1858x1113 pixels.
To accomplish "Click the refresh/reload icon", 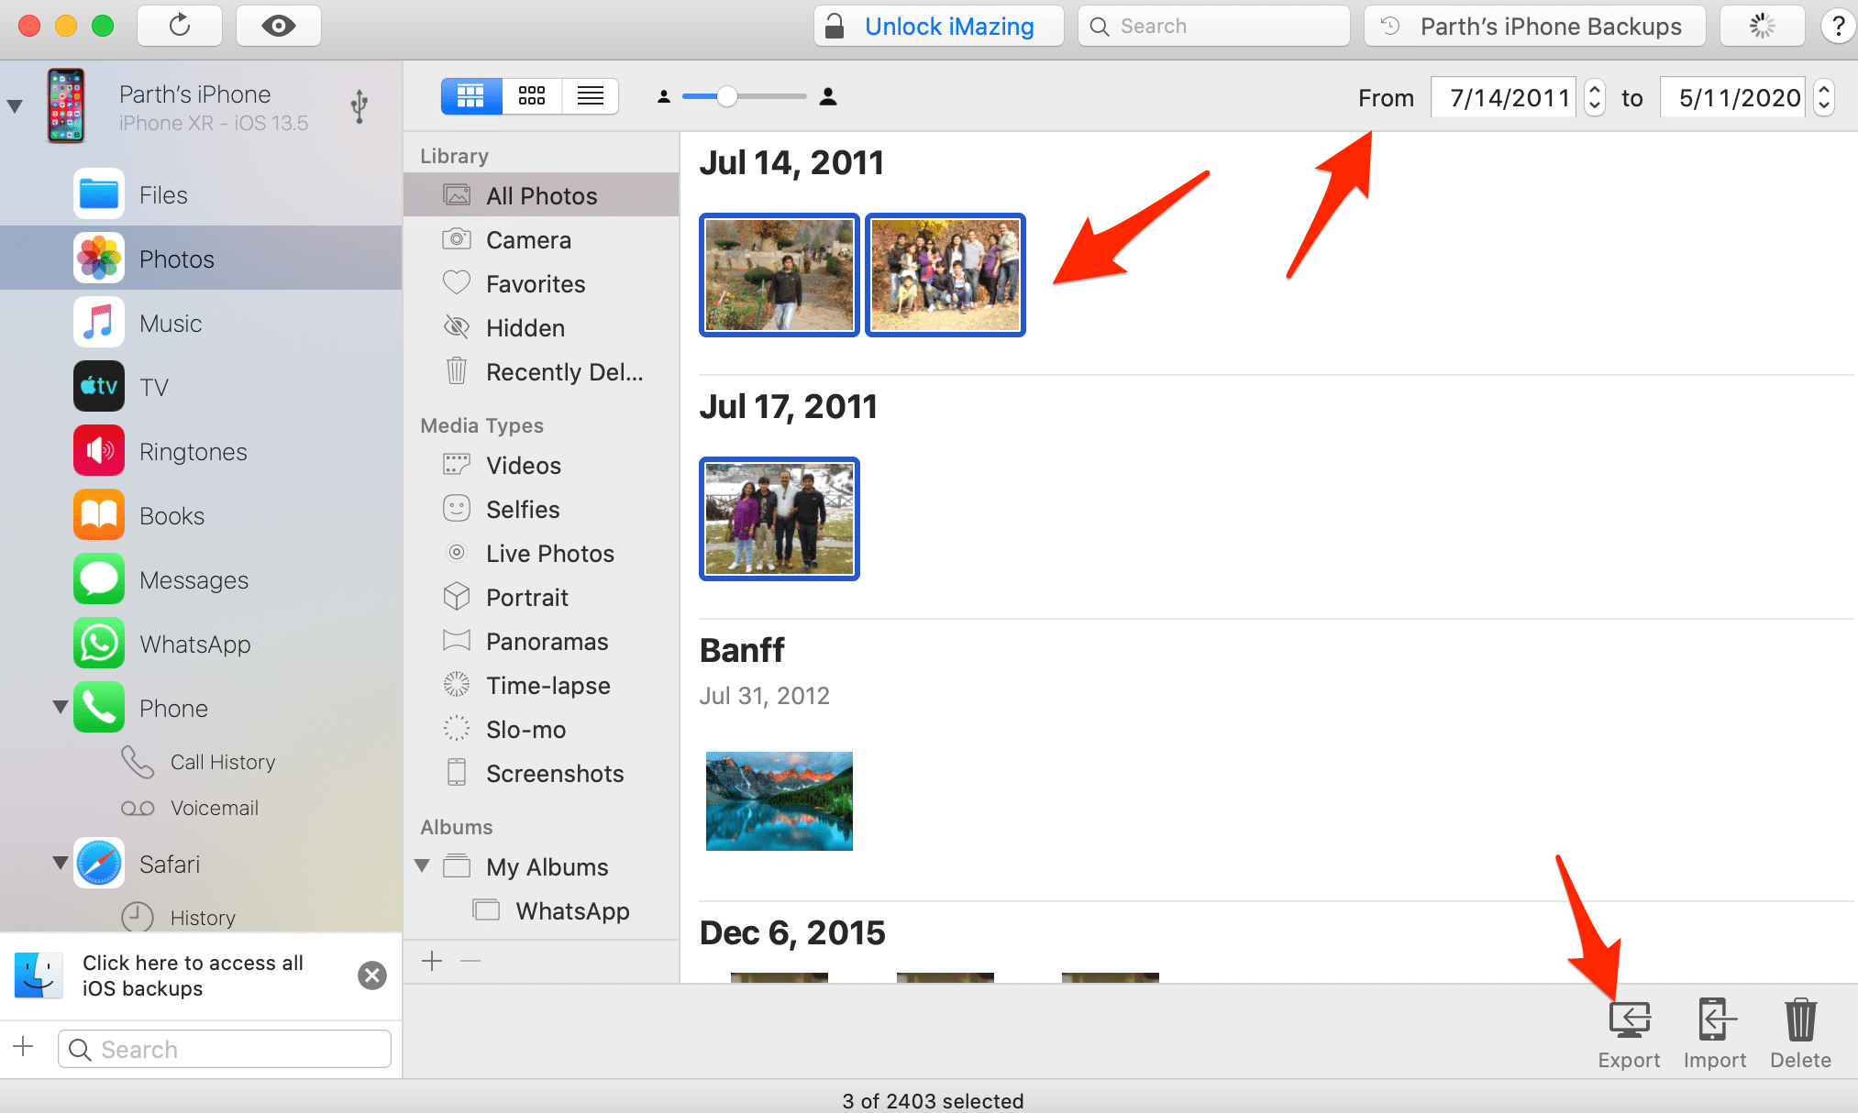I will click(x=181, y=25).
